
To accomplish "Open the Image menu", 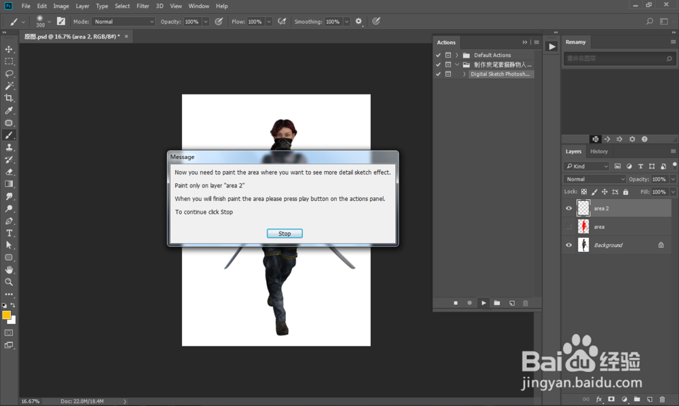I will [61, 6].
